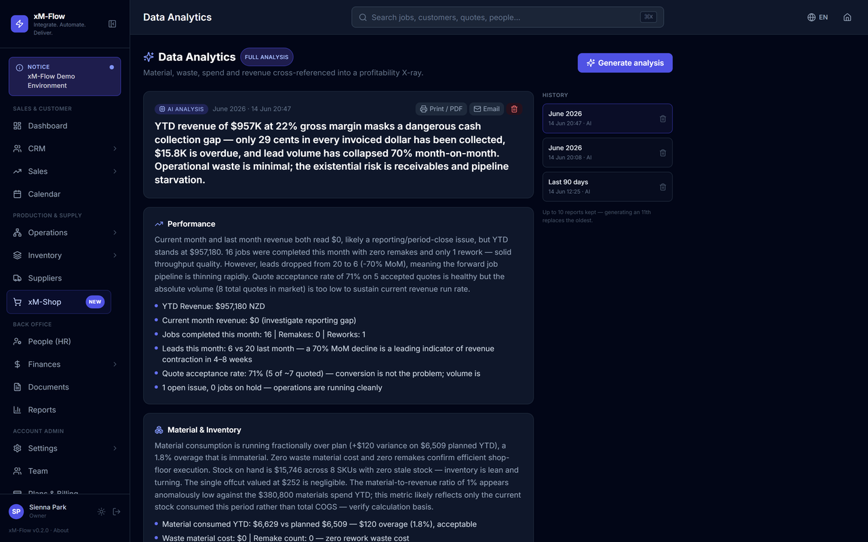Go to Reports in the sidebar

click(64, 410)
